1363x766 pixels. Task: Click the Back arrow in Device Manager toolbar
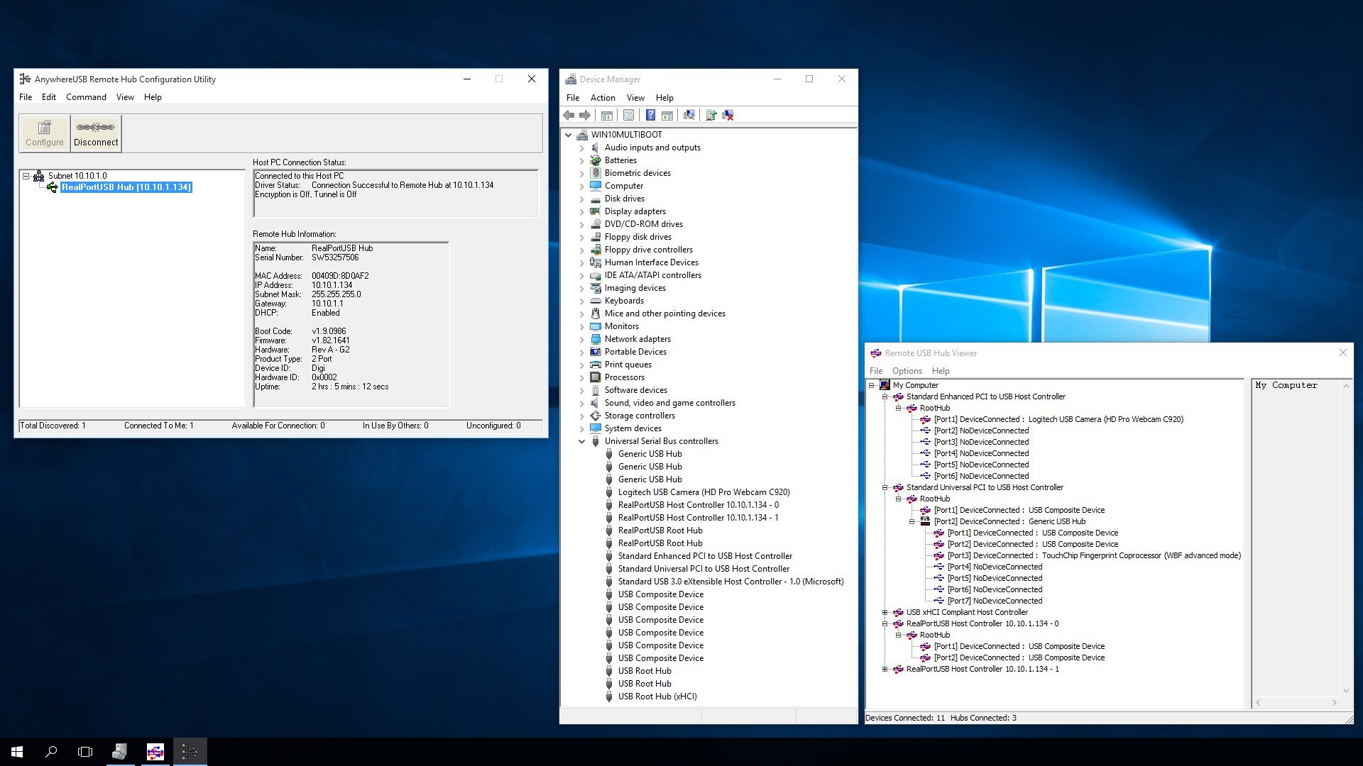[569, 116]
